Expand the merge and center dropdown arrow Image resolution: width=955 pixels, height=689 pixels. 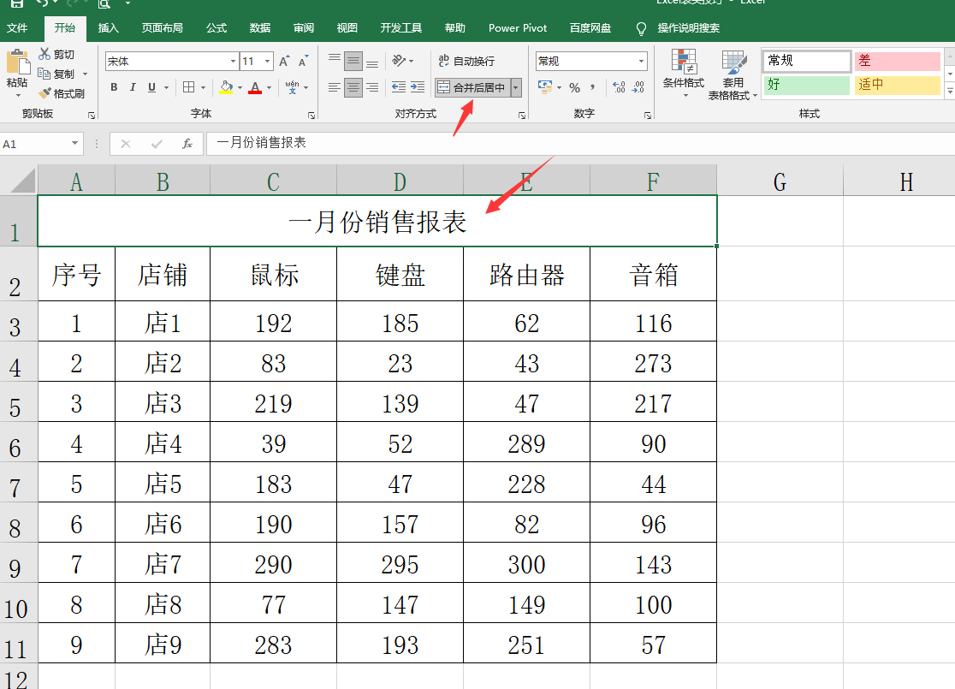[516, 87]
